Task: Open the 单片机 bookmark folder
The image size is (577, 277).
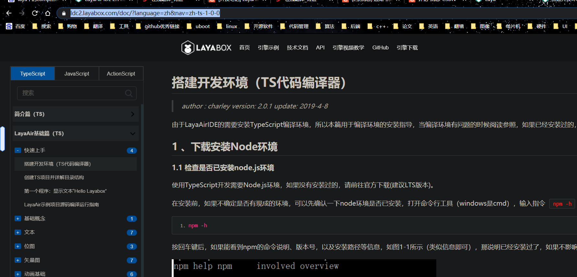Action: click(x=508, y=26)
